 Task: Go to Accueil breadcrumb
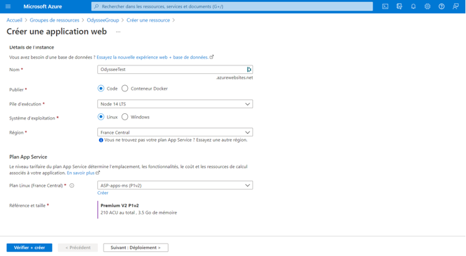(x=14, y=20)
